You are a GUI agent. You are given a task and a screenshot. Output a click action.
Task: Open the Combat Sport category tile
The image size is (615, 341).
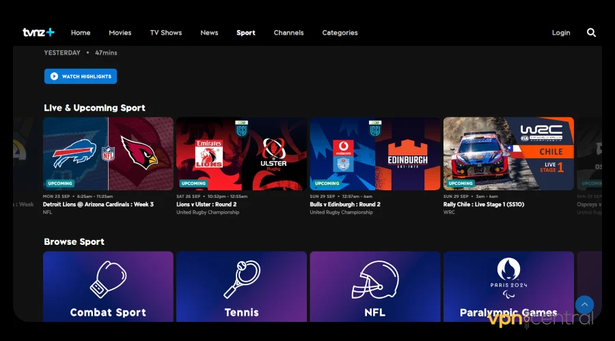[x=108, y=286]
